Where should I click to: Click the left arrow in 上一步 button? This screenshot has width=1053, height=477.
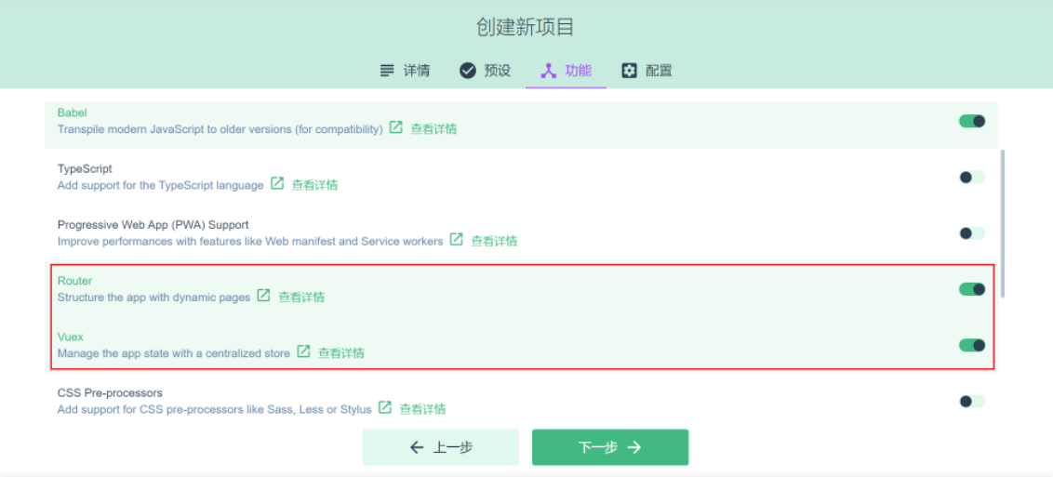[417, 447]
